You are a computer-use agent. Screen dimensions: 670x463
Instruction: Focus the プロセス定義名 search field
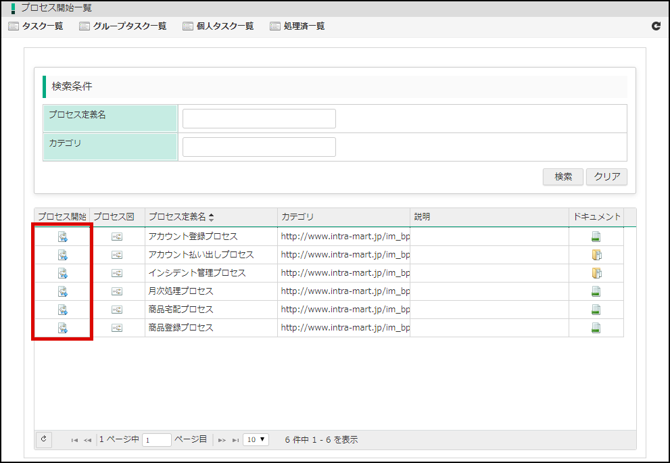coord(259,118)
